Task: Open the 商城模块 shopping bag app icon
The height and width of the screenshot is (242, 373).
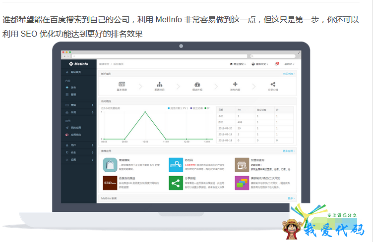Action: coord(110,165)
